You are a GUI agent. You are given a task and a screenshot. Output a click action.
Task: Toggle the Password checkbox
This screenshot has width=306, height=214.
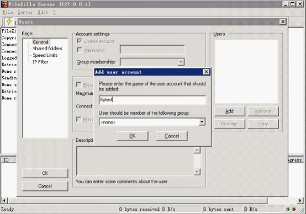coord(80,50)
